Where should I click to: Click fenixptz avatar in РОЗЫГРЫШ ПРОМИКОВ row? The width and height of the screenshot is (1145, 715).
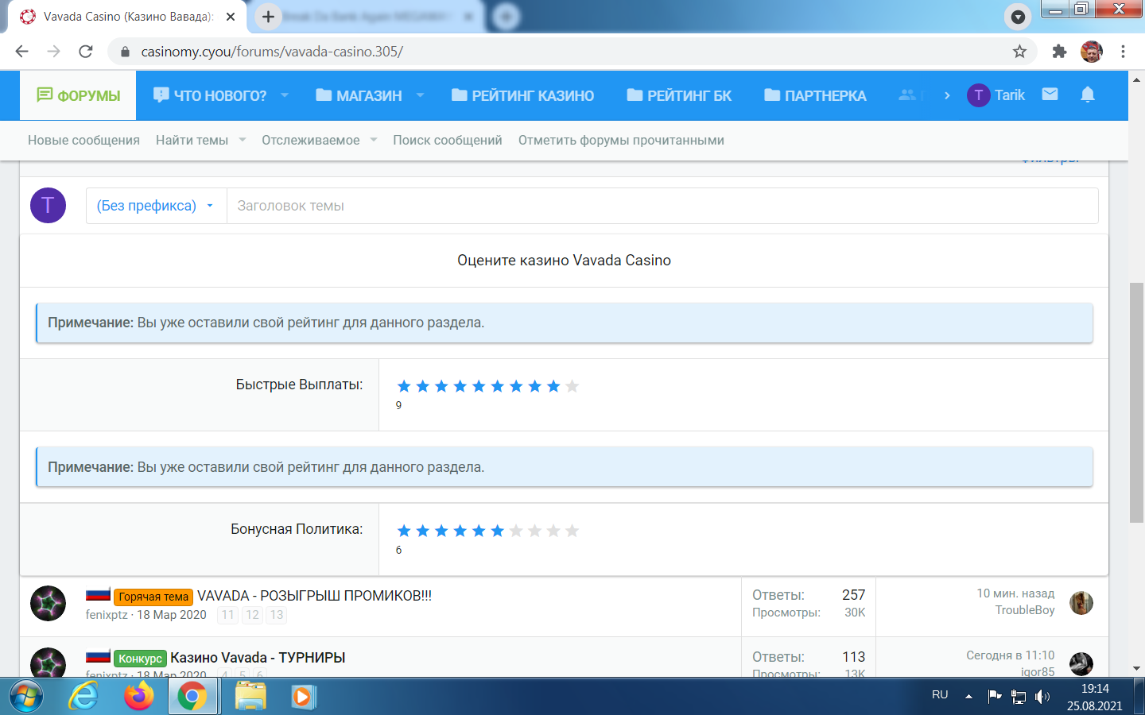[x=48, y=603]
